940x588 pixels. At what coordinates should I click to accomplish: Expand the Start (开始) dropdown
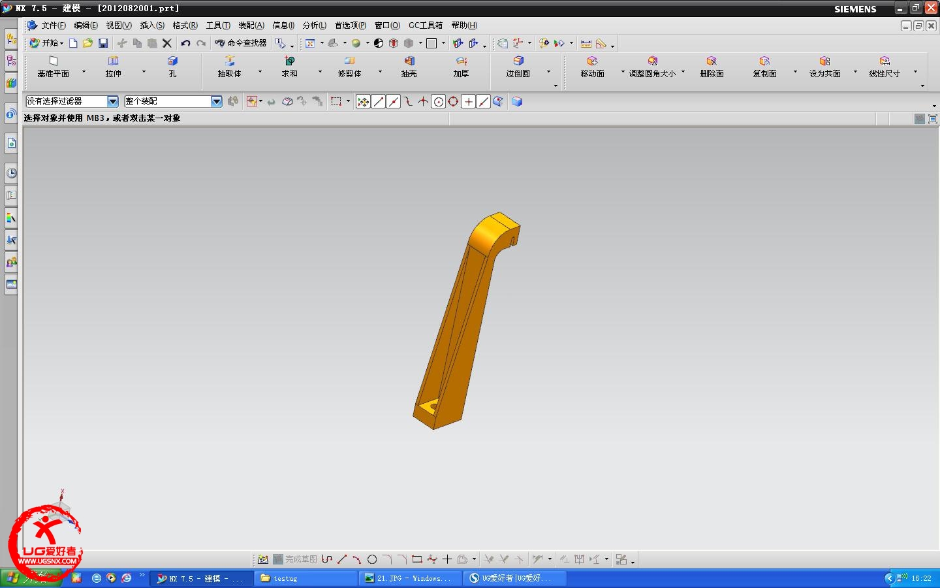(x=46, y=43)
